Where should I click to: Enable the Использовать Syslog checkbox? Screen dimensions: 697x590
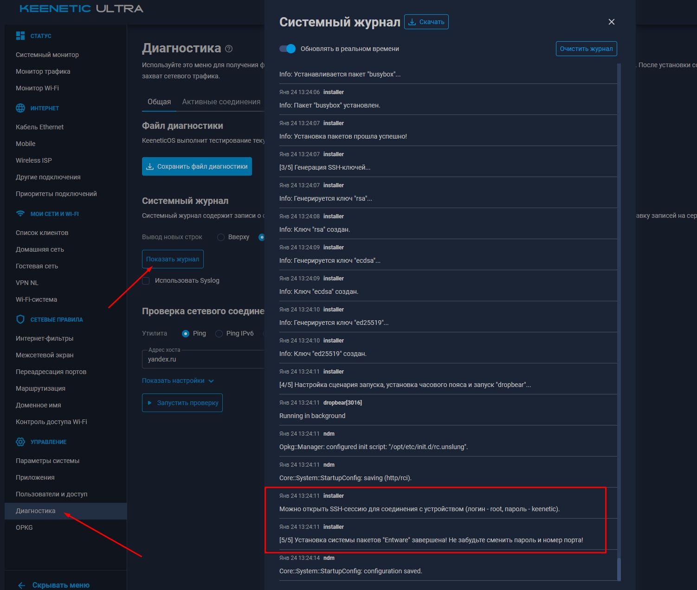coord(146,280)
